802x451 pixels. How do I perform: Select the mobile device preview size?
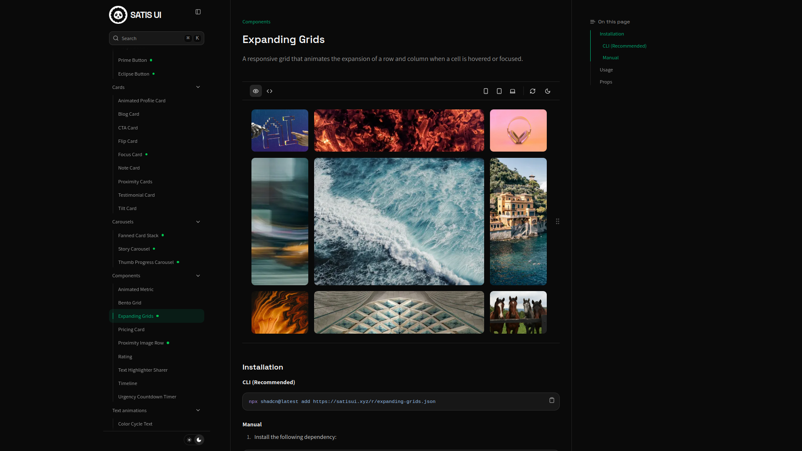(485, 91)
